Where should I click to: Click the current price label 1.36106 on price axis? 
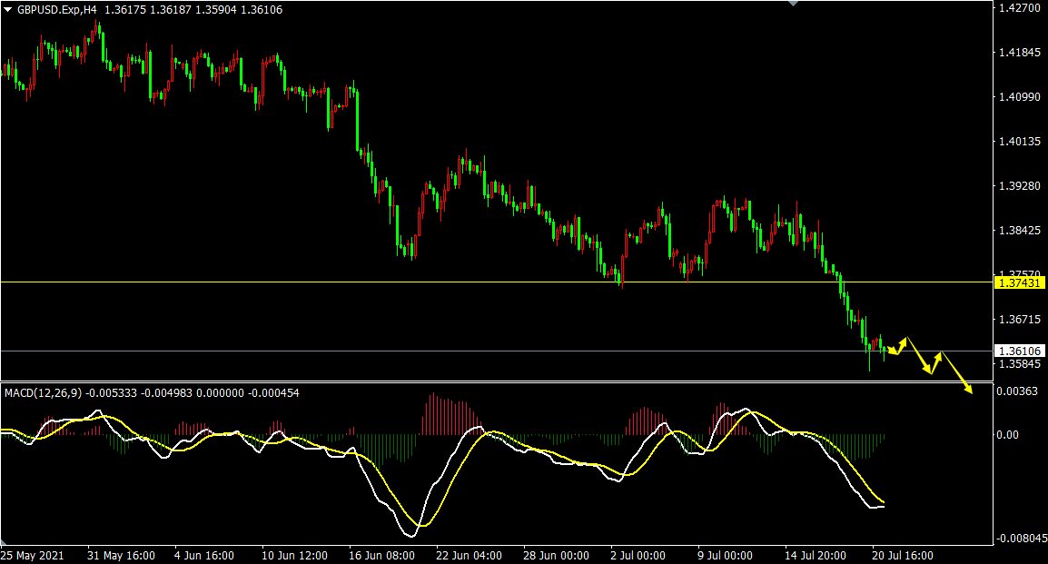pos(1019,351)
